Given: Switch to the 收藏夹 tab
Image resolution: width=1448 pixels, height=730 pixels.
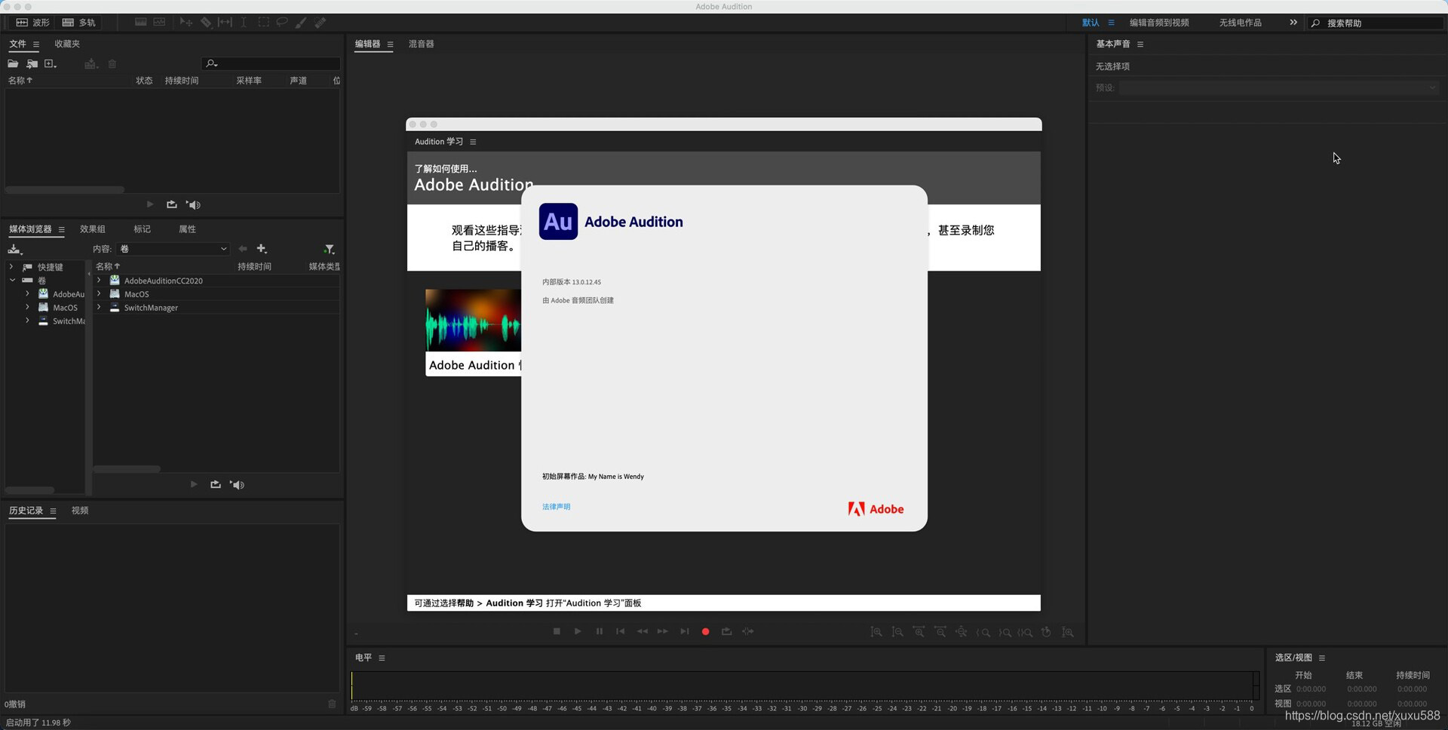Looking at the screenshot, I should [x=67, y=44].
